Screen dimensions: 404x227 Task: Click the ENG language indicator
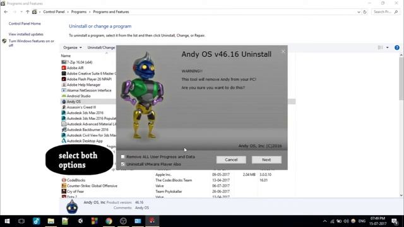pyautogui.click(x=362, y=221)
